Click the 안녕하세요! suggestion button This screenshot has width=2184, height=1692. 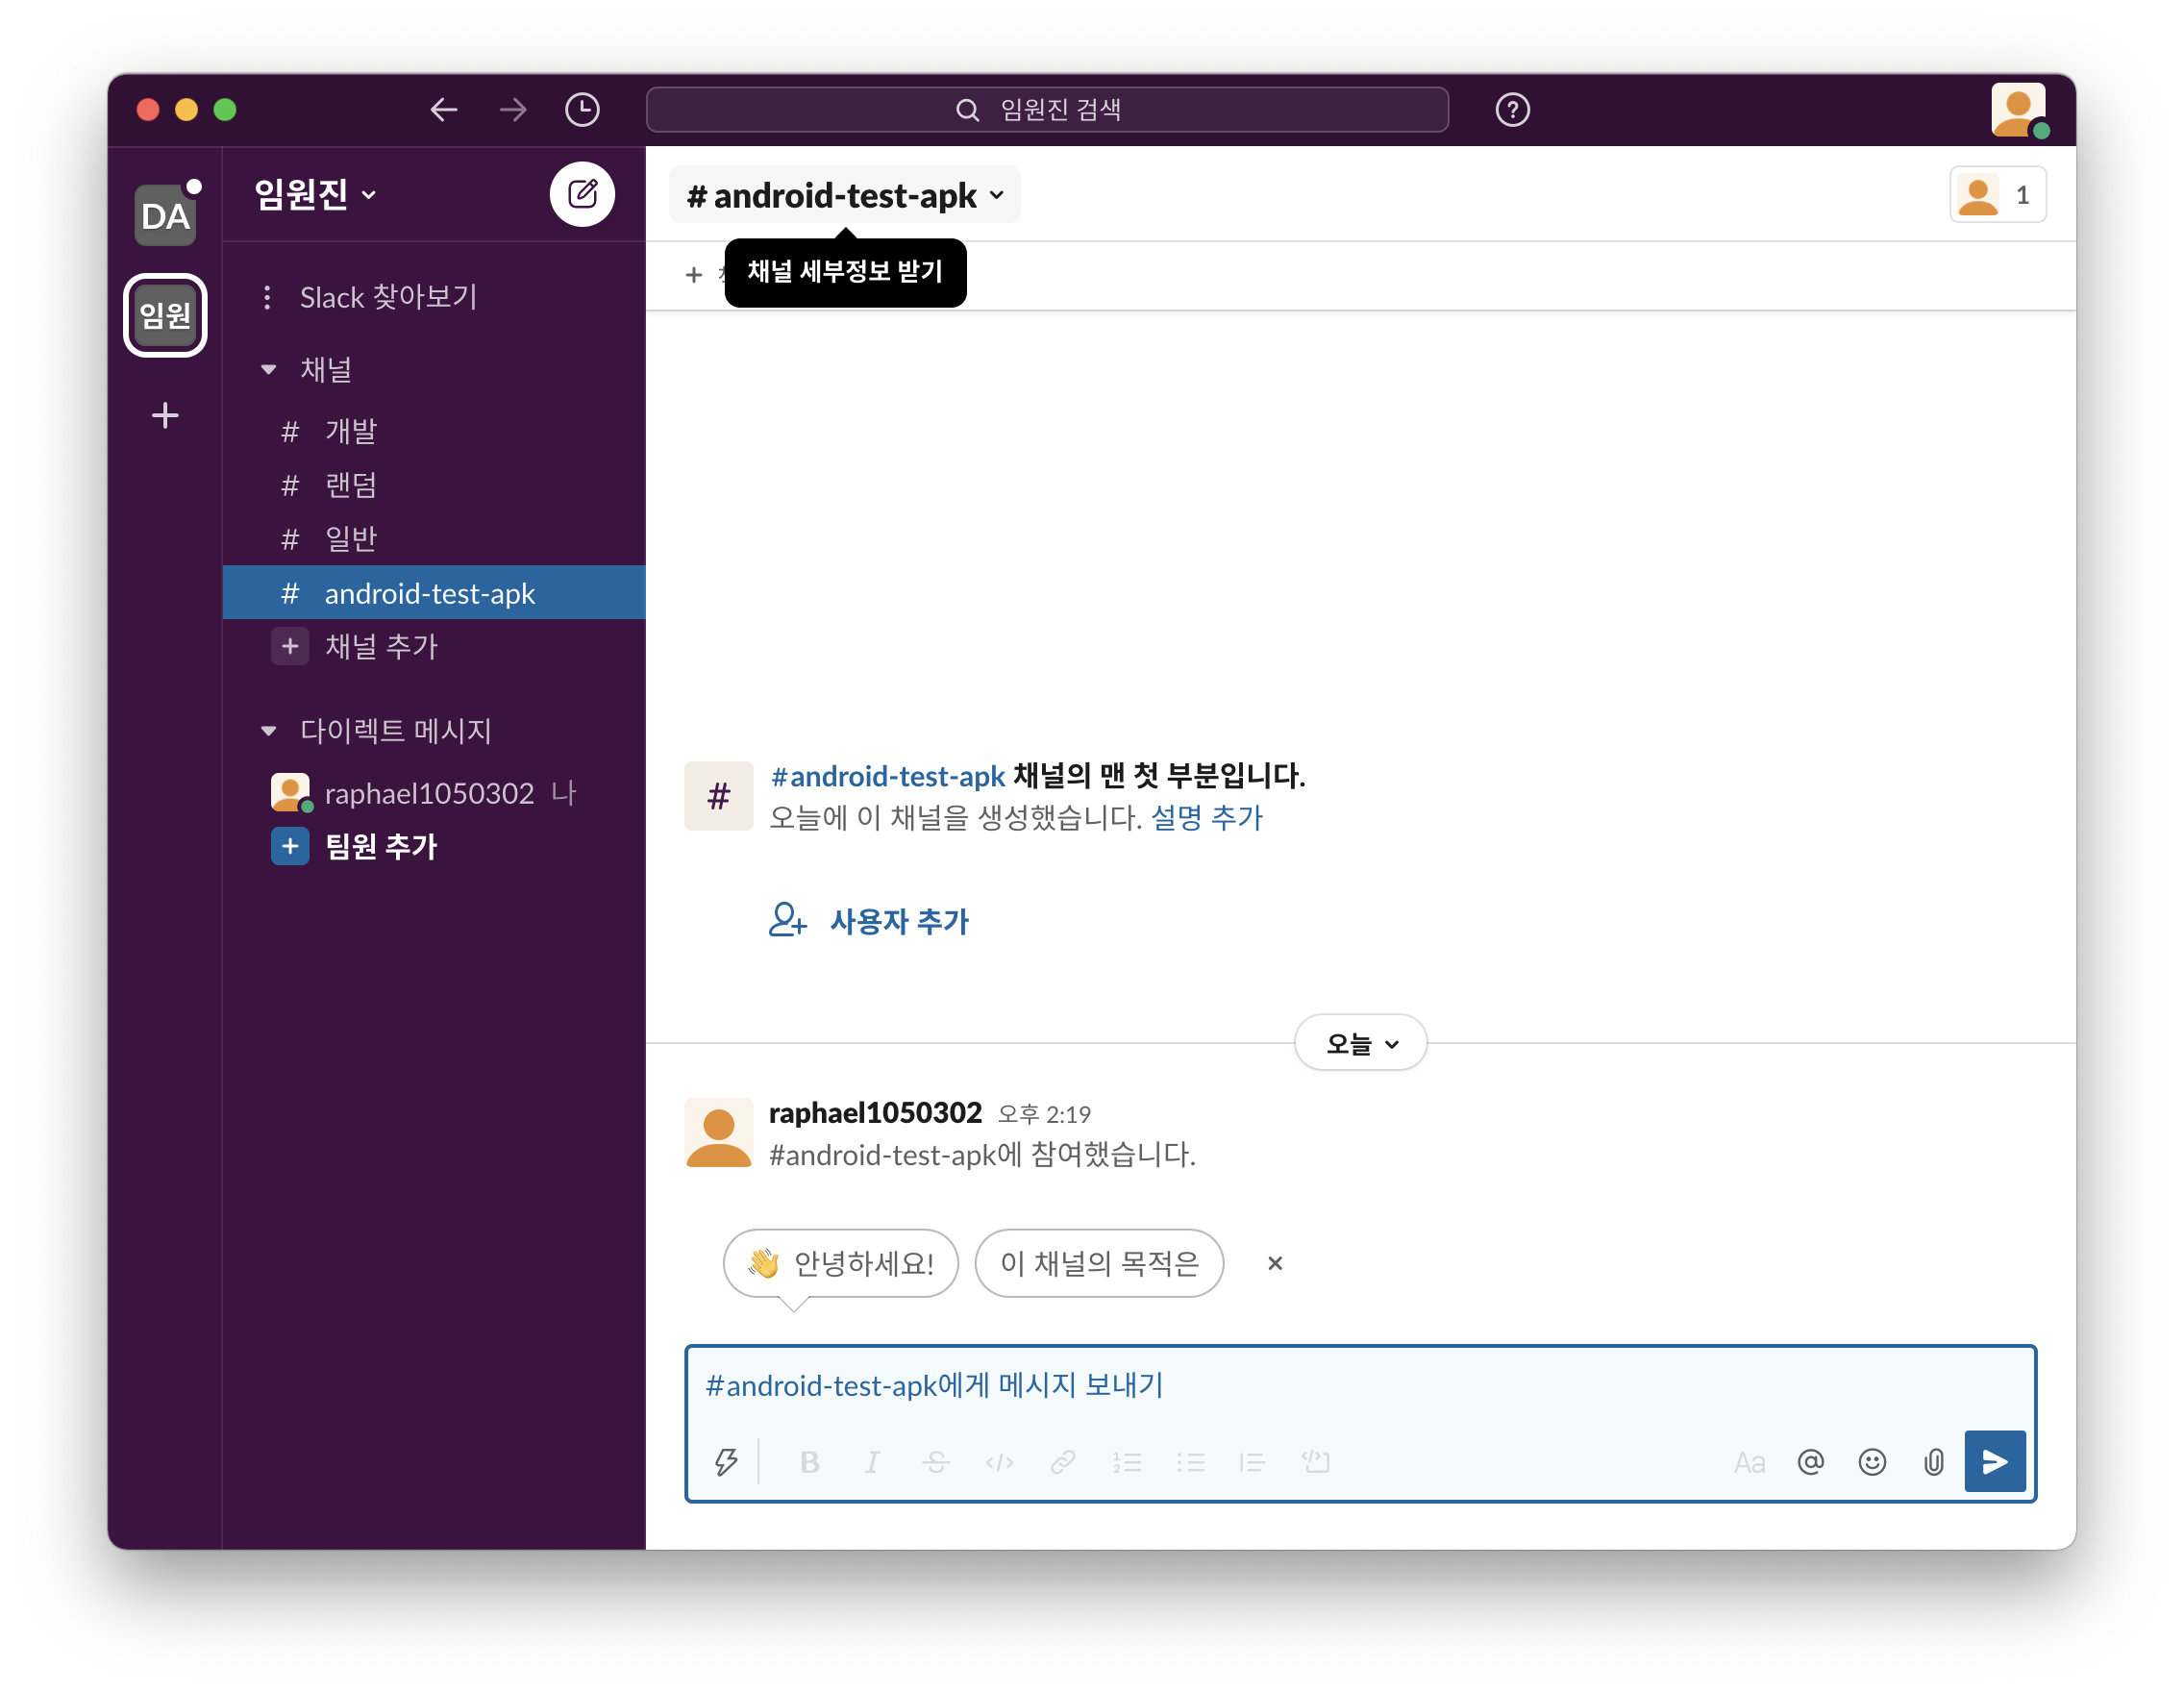click(841, 1263)
